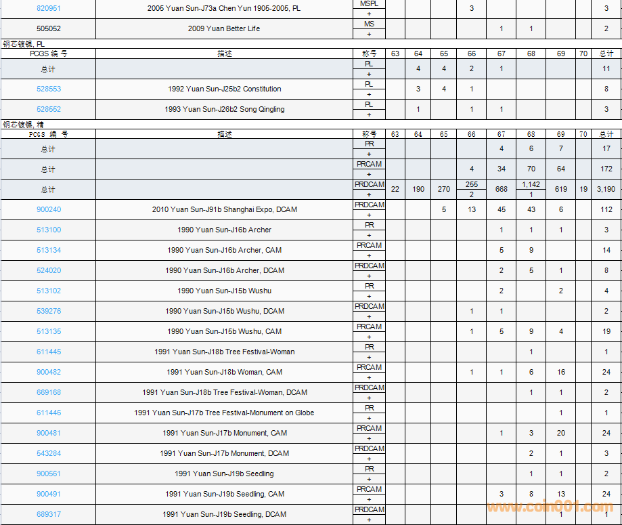Click the 1992 Constitution coin description
Image resolution: width=622 pixels, height=525 pixels.
point(224,89)
